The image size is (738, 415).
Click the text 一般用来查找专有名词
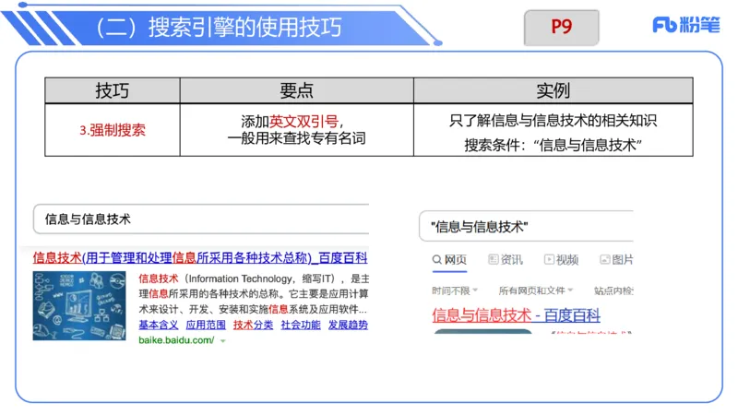(296, 138)
